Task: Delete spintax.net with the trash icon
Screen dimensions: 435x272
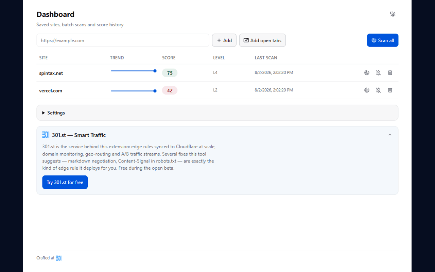Action: coord(390,73)
